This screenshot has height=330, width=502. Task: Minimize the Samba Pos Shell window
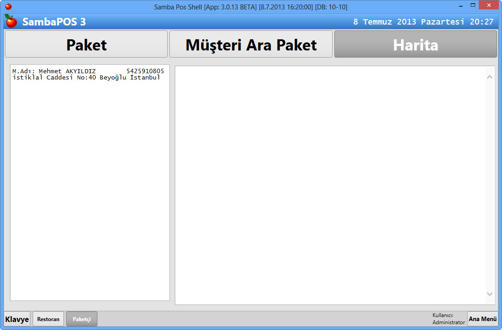(461, 6)
